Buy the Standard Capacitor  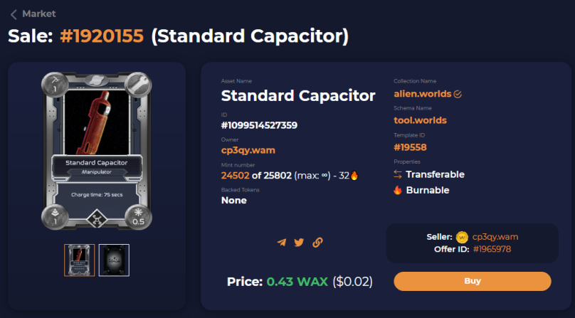pyautogui.click(x=473, y=281)
